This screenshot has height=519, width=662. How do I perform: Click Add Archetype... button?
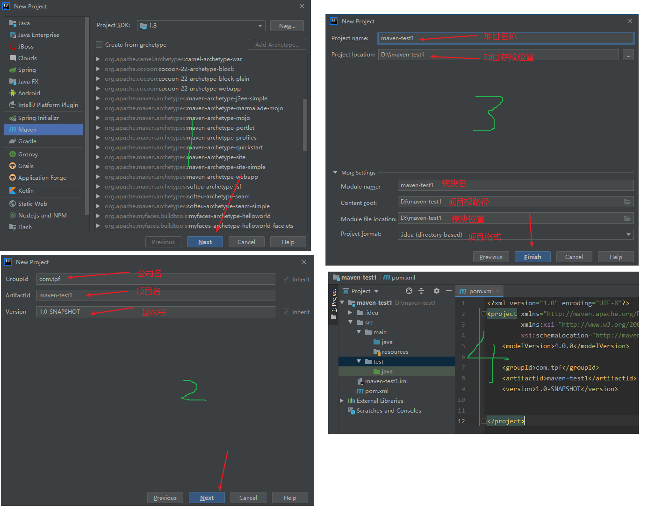pos(277,44)
